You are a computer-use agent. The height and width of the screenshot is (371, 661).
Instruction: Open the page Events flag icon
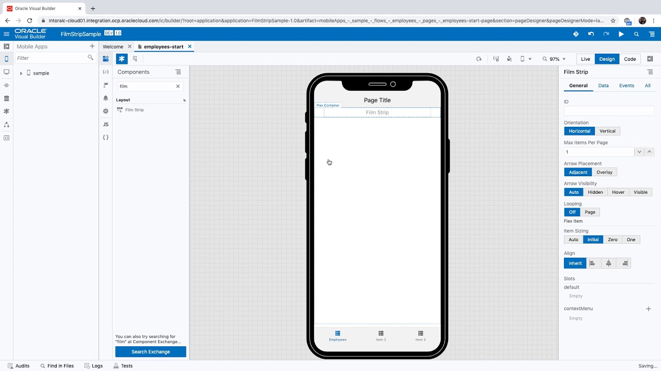click(106, 85)
